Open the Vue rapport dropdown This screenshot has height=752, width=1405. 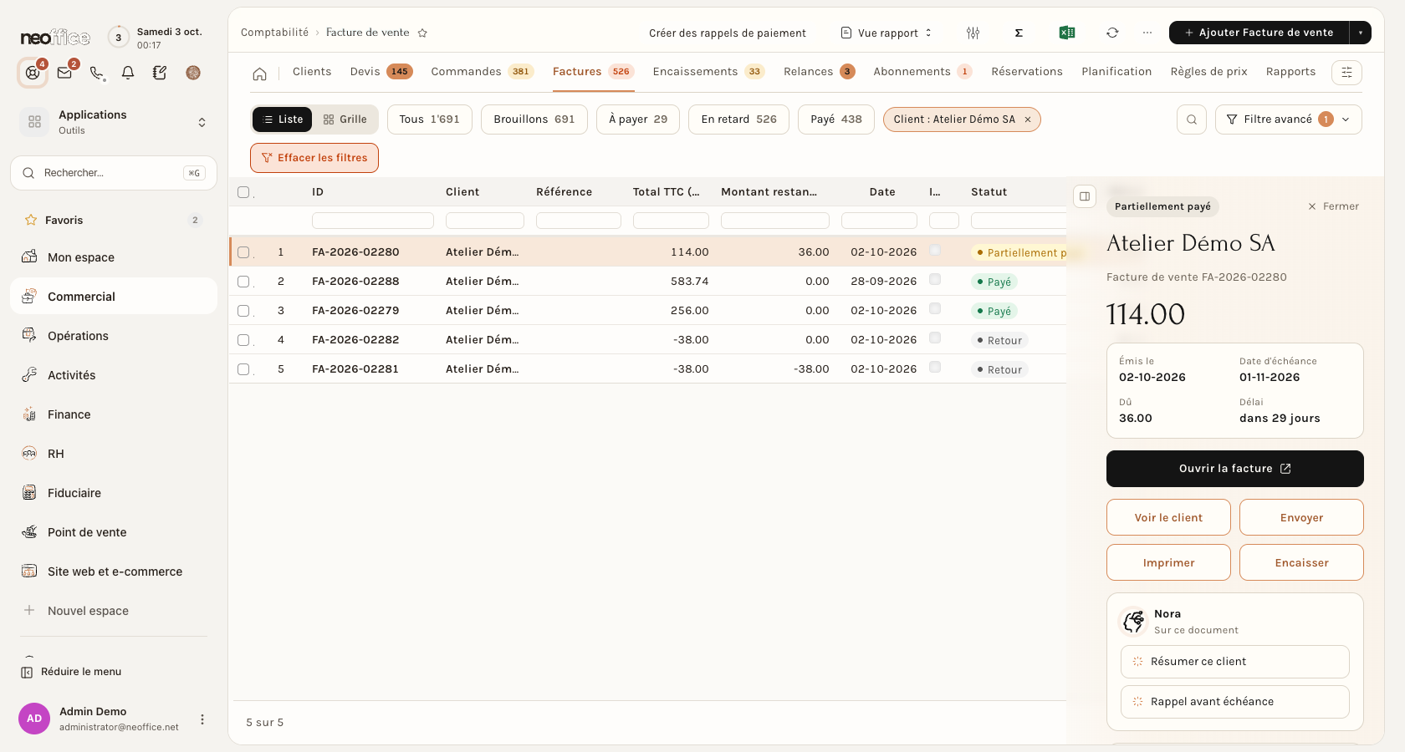coord(886,33)
